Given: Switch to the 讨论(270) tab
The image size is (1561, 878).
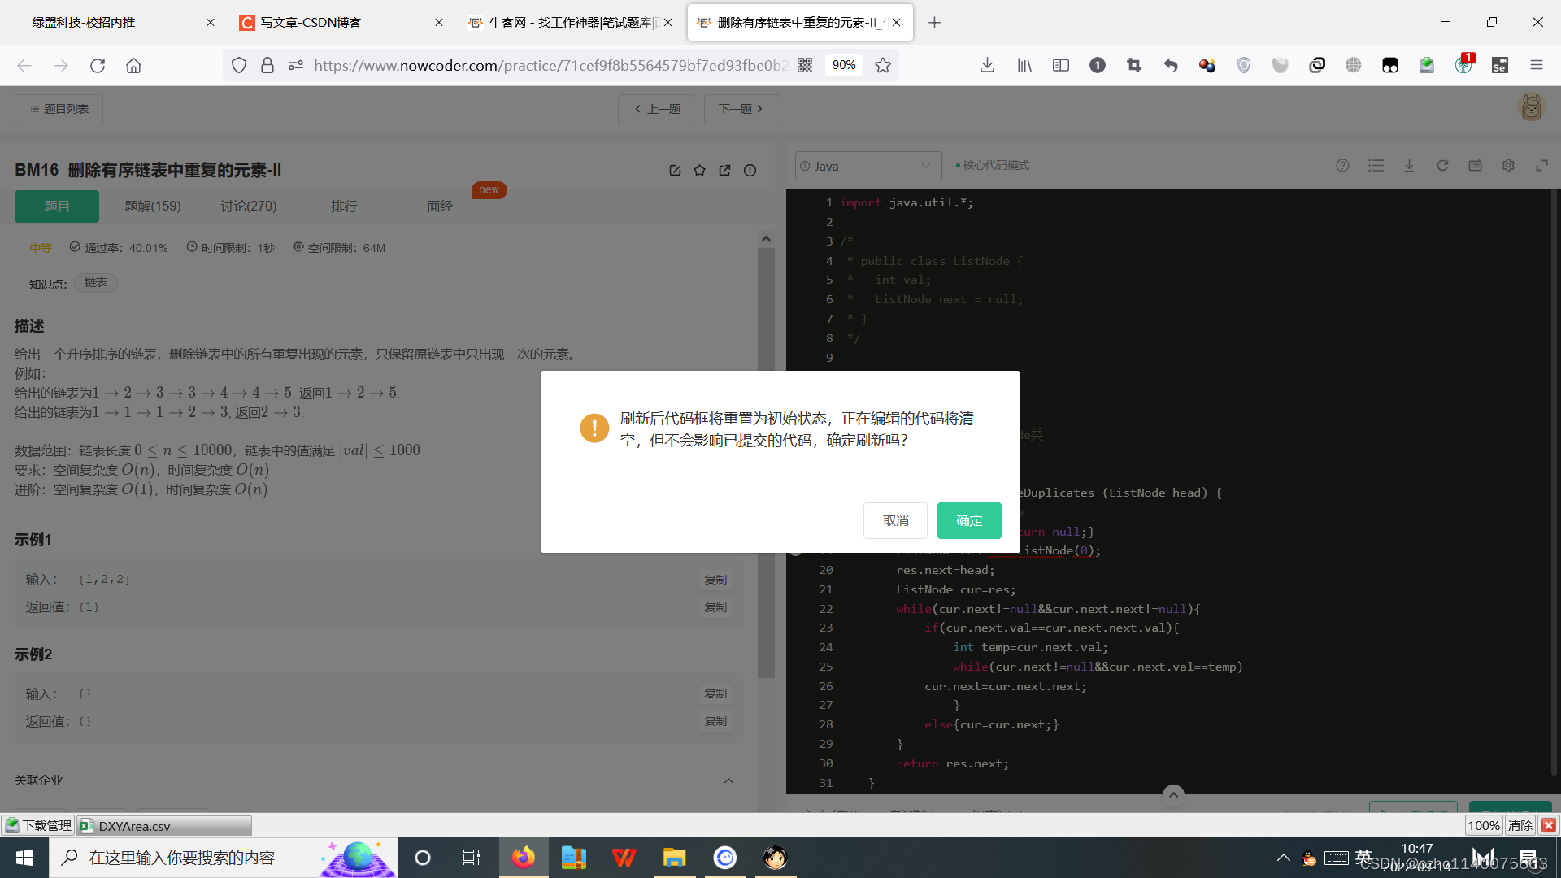Looking at the screenshot, I should pyautogui.click(x=249, y=206).
